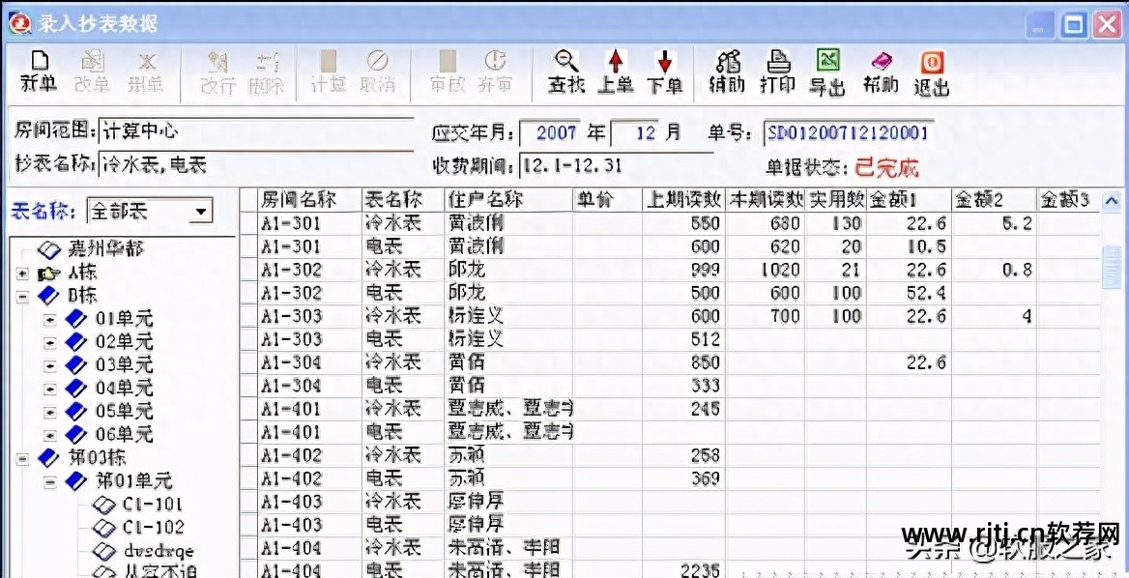The width and height of the screenshot is (1129, 578).
Task: Click the book icon beside dwsdwqe
Action: click(104, 551)
